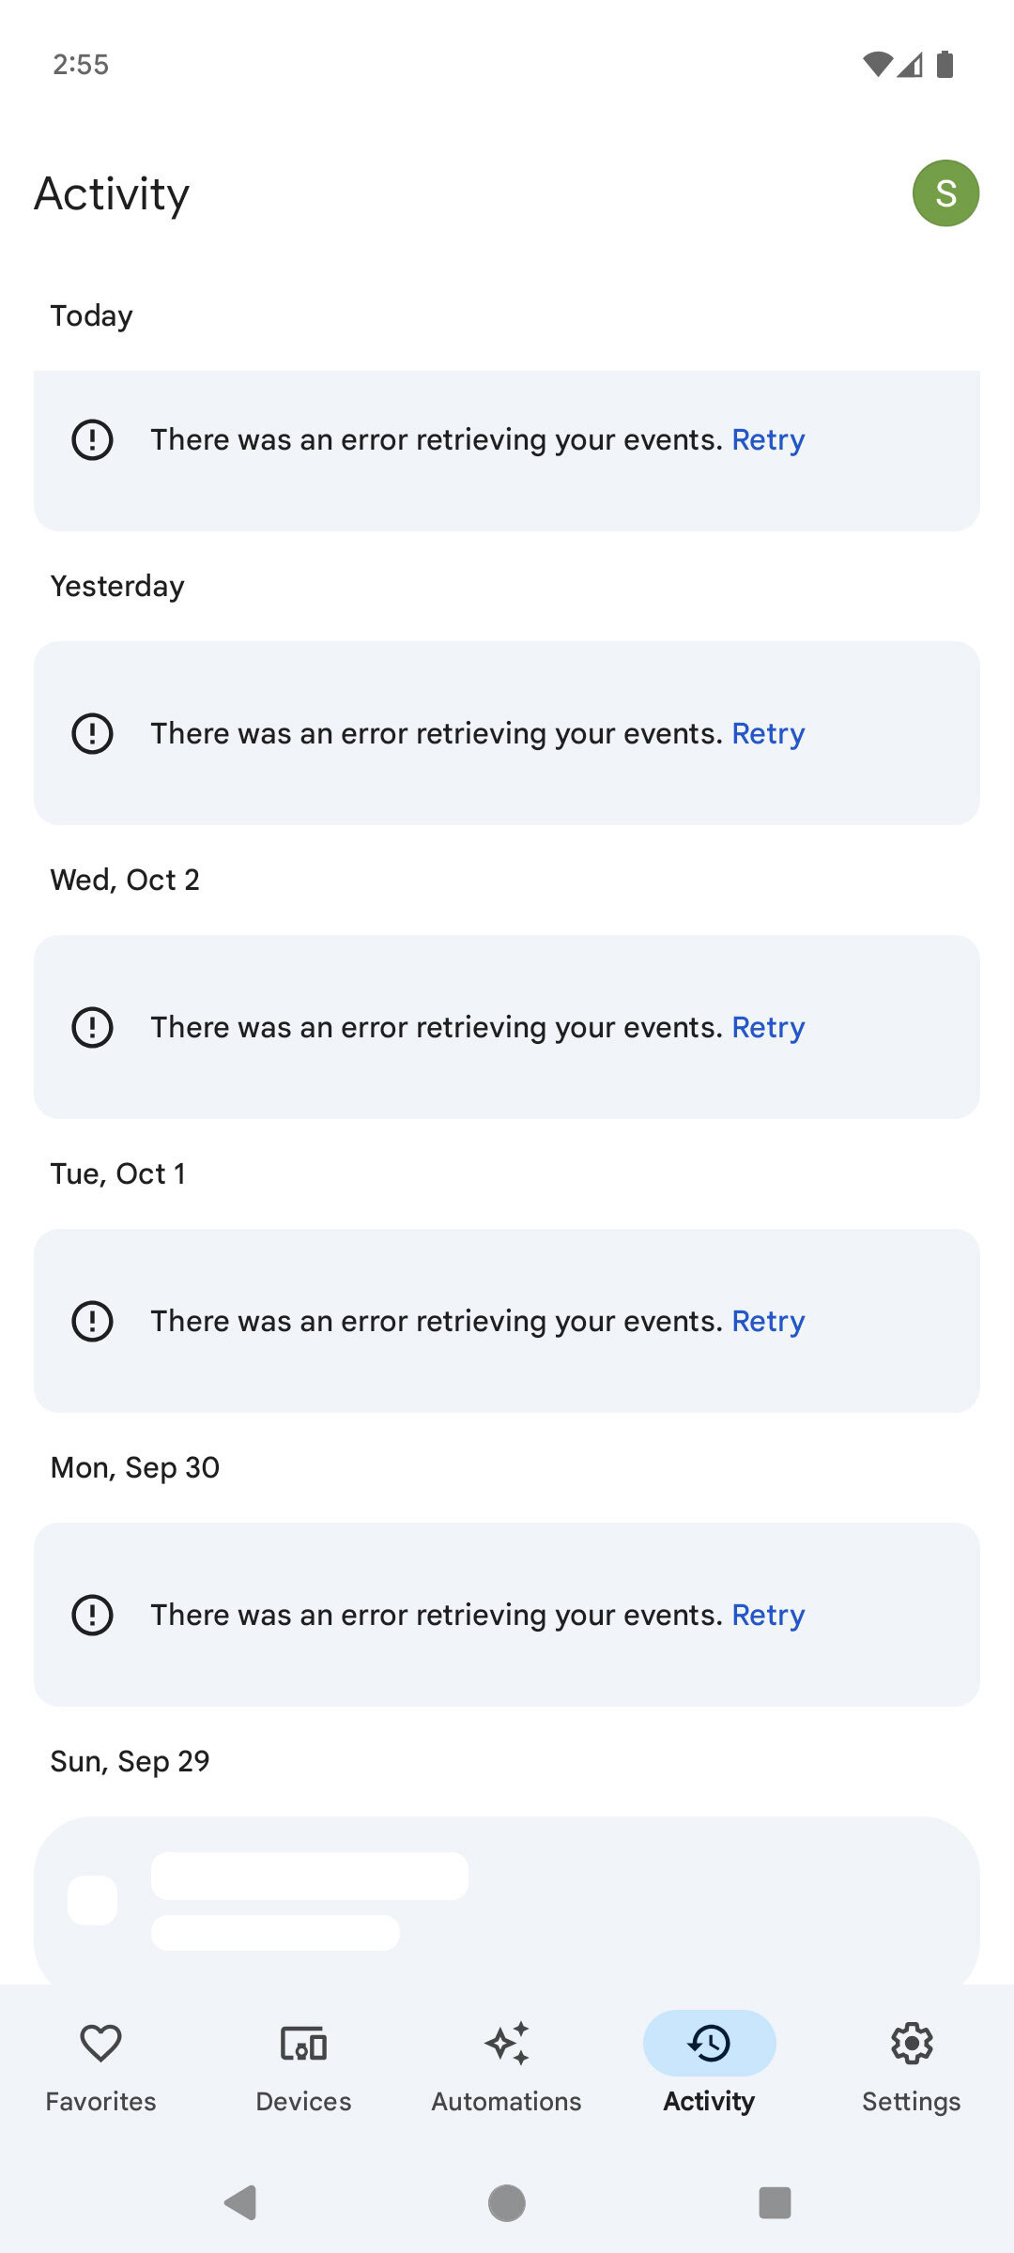Tap the Activity history clock icon
The height and width of the screenshot is (2253, 1014).
[709, 2044]
